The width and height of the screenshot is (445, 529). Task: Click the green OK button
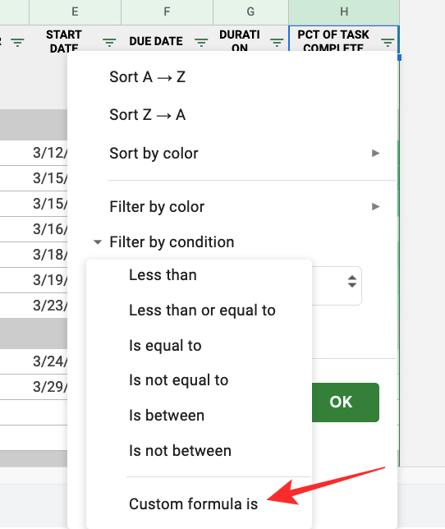coord(345,402)
